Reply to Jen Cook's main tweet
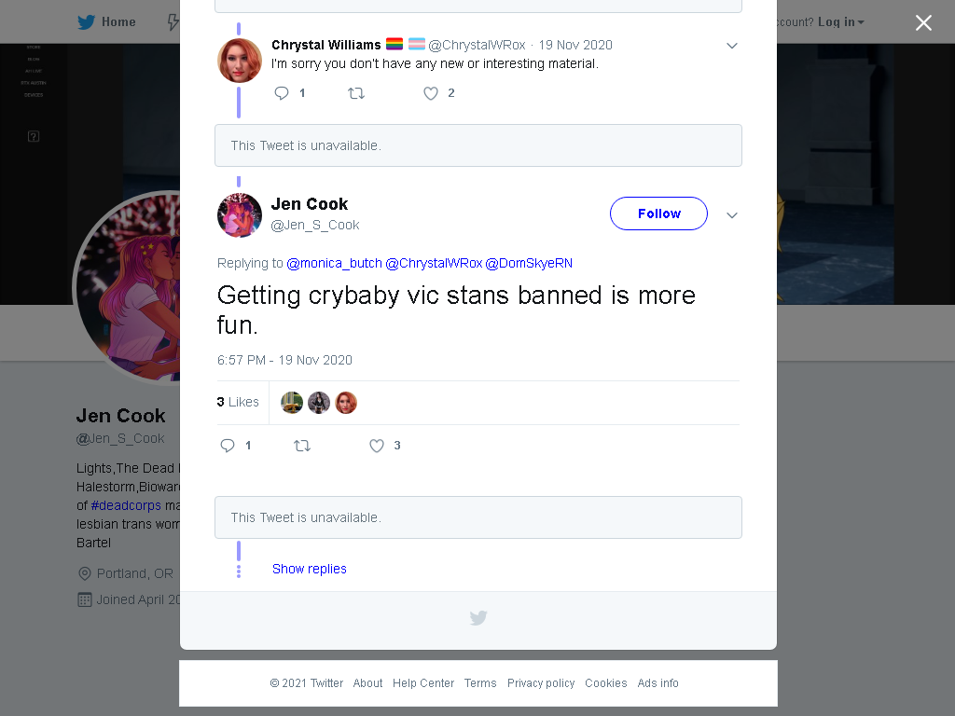Viewport: 955px width, 716px height. pyautogui.click(x=228, y=446)
